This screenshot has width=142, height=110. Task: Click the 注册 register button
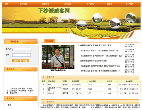coord(25,61)
